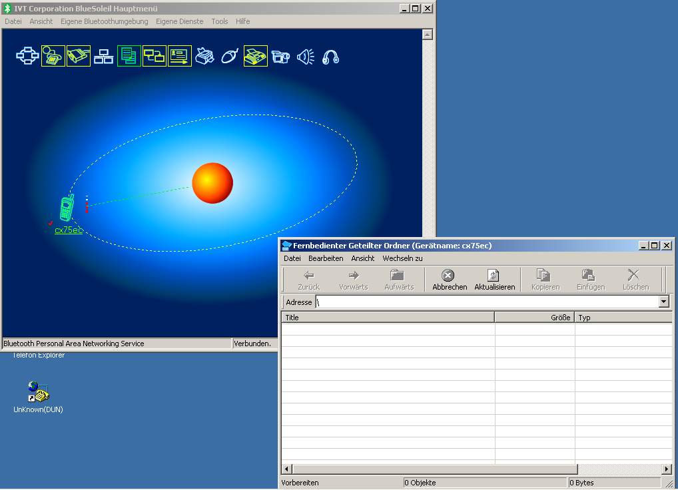Image resolution: width=678 pixels, height=490 pixels.
Task: Open the Wechseln zu menu
Action: pos(402,258)
